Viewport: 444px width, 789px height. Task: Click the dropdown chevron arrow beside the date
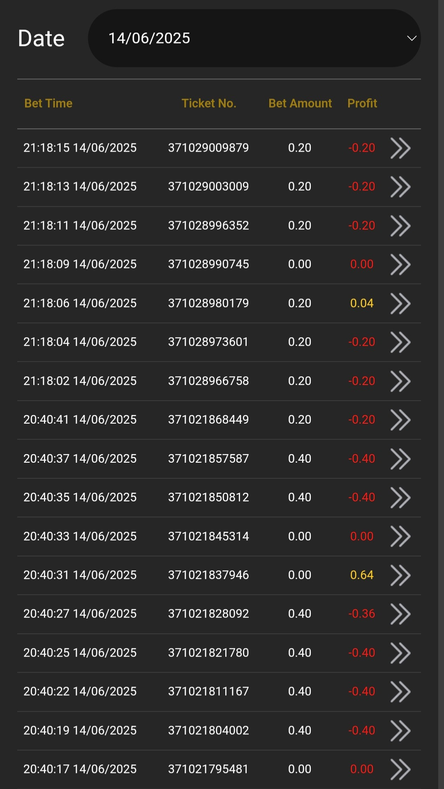pos(412,38)
